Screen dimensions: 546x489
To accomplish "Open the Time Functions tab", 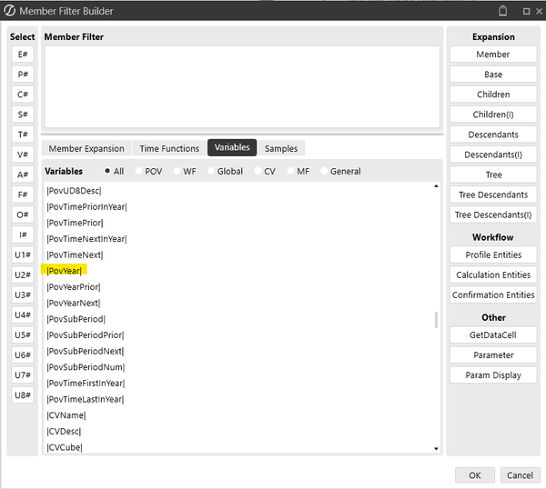I will [168, 148].
